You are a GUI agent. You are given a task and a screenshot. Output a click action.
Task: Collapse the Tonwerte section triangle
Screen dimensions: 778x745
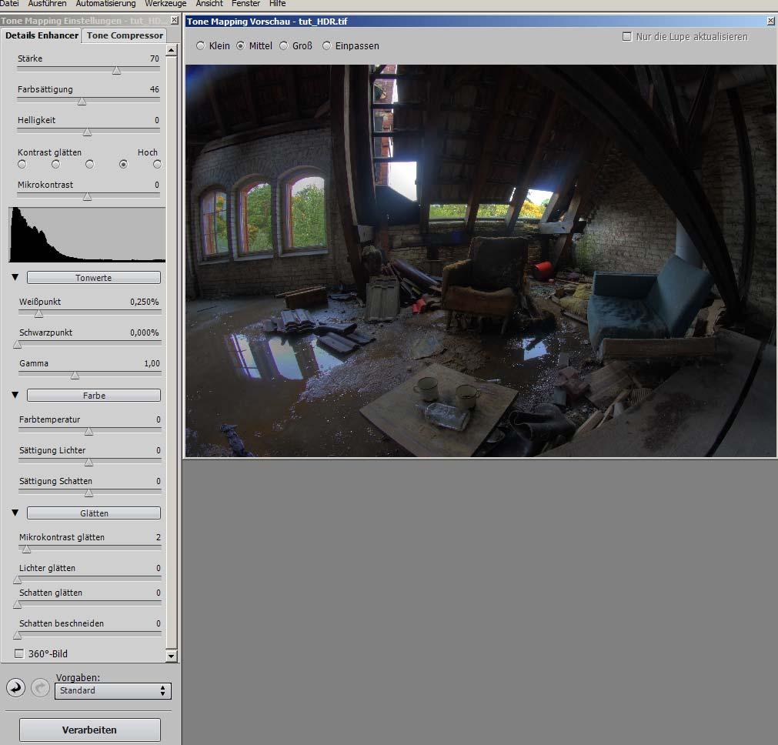(x=15, y=277)
